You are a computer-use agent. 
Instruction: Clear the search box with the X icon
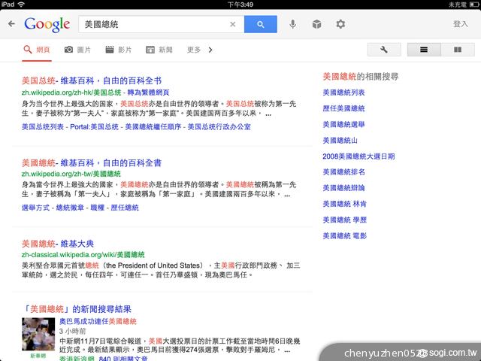point(233,24)
